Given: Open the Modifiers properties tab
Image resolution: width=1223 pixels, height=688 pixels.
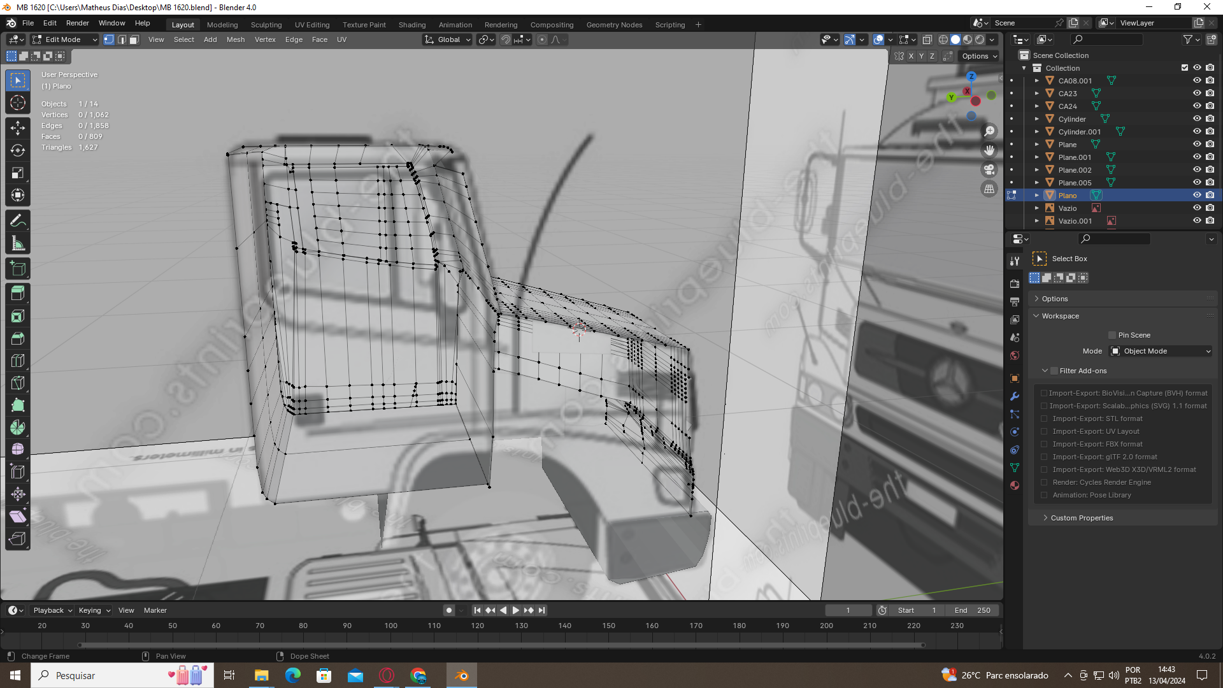Looking at the screenshot, I should (x=1015, y=396).
